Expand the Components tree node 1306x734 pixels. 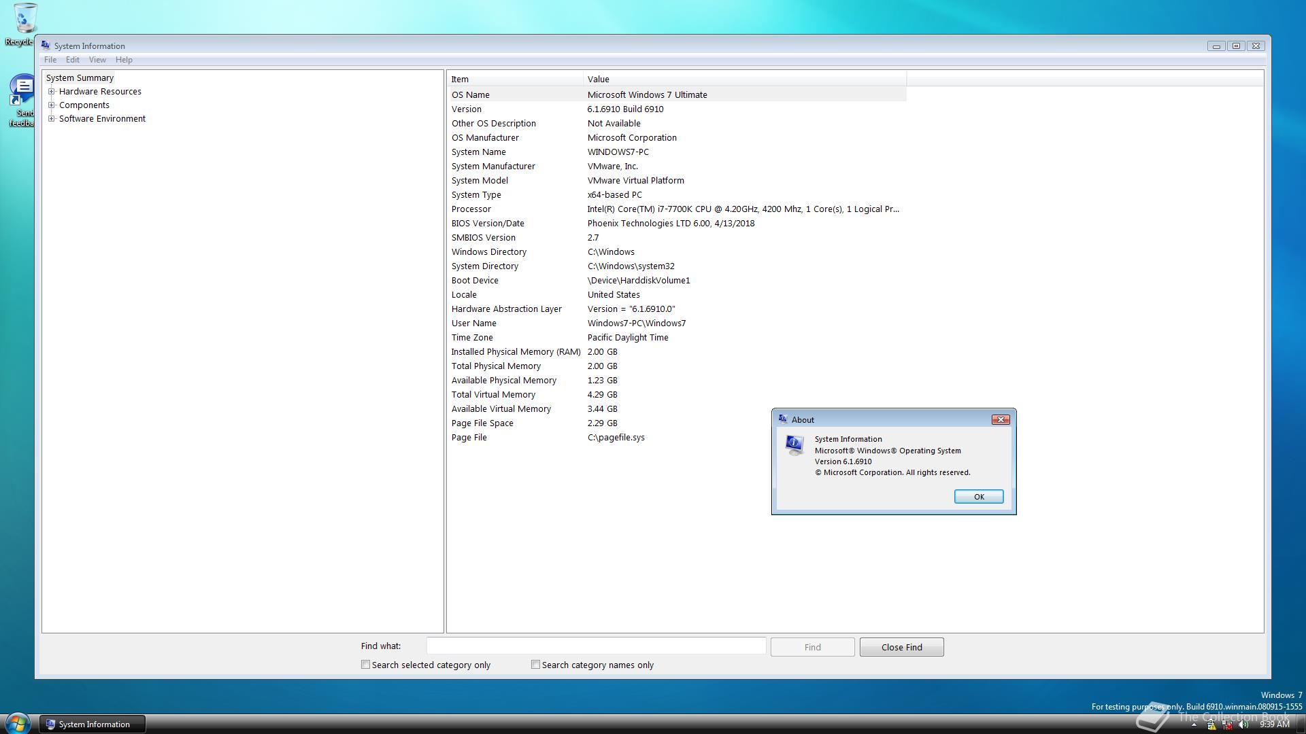coord(51,105)
